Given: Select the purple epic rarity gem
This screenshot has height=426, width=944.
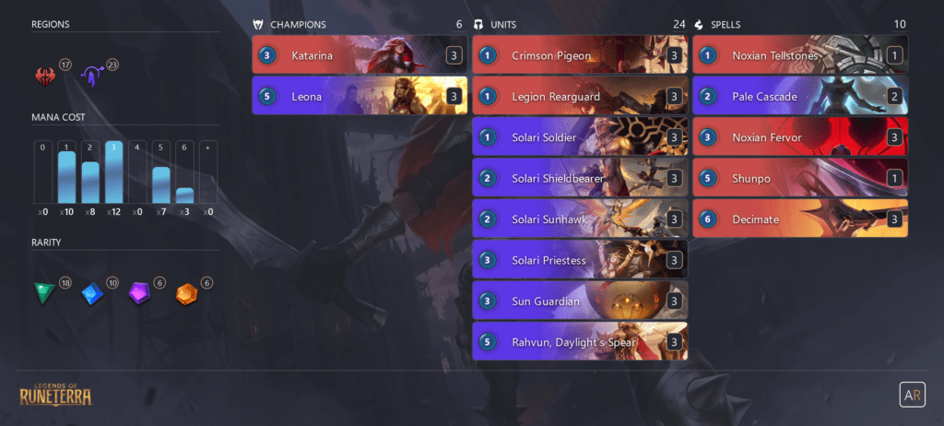Looking at the screenshot, I should pyautogui.click(x=140, y=293).
